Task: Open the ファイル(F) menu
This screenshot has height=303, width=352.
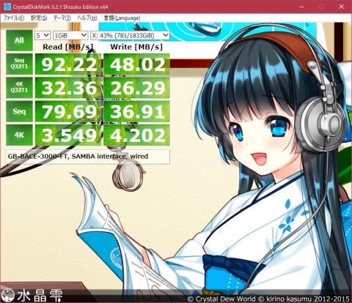Action: coord(14,18)
